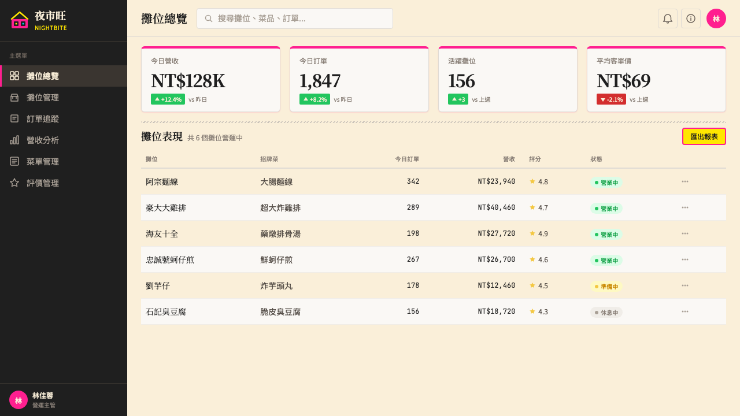The width and height of the screenshot is (740, 416).
Task: Open more options for 忠誠號蚵仔煎 row
Action: coord(685,259)
